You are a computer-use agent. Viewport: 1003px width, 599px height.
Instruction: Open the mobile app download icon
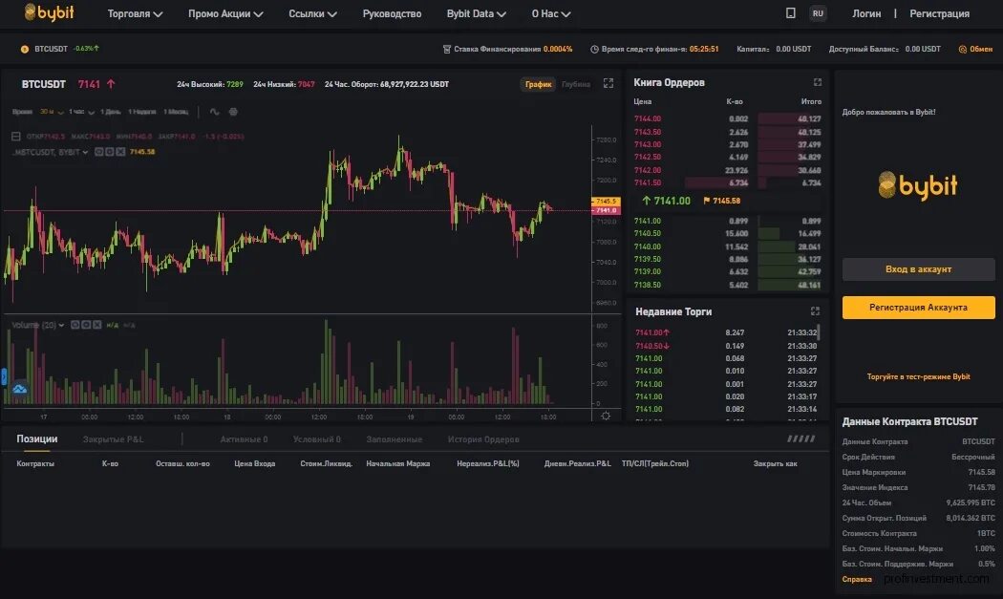[x=791, y=12]
